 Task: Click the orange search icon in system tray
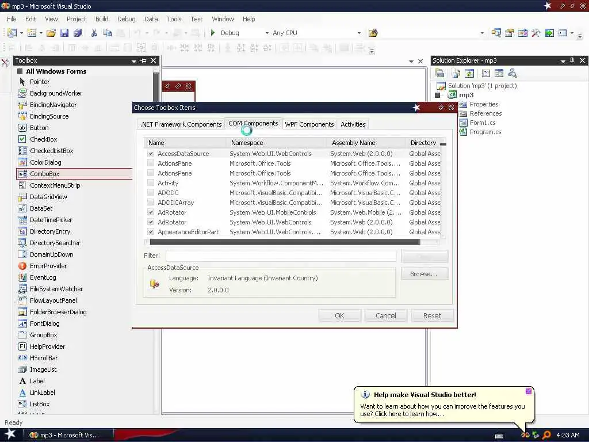pyautogui.click(x=546, y=435)
